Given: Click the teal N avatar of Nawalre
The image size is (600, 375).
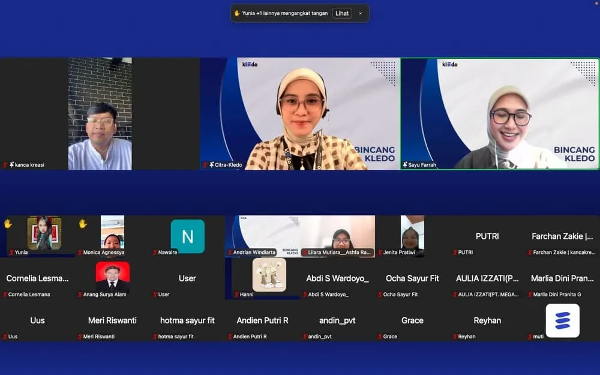Looking at the screenshot, I should pyautogui.click(x=187, y=236).
